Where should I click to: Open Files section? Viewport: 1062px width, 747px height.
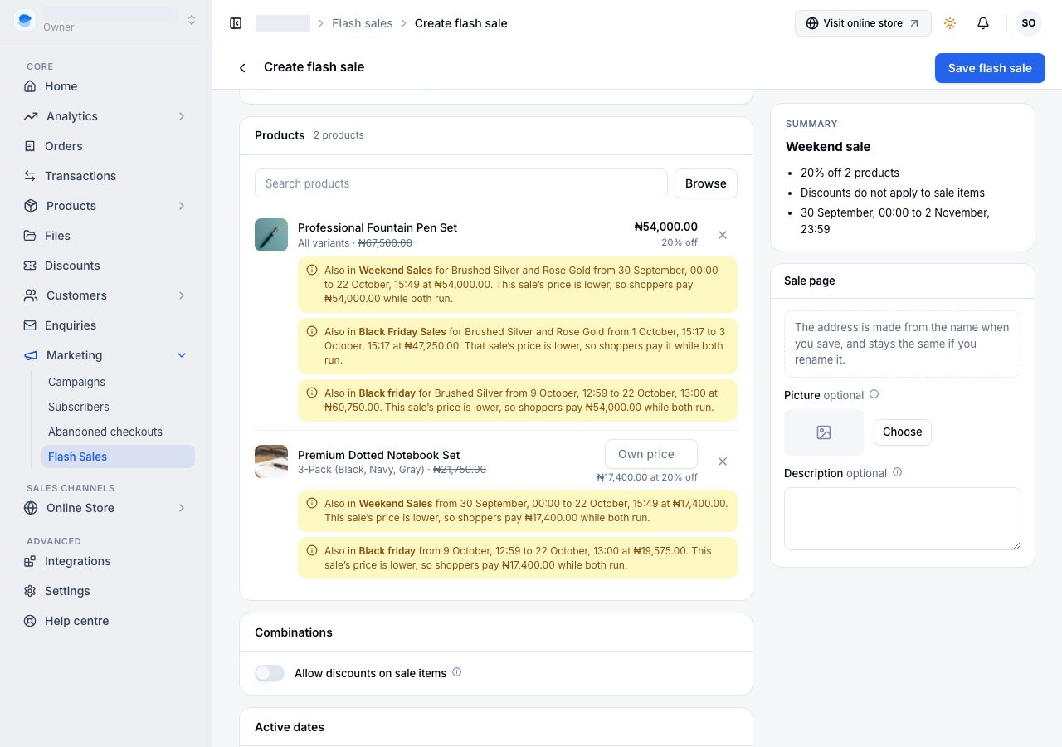tap(106, 236)
